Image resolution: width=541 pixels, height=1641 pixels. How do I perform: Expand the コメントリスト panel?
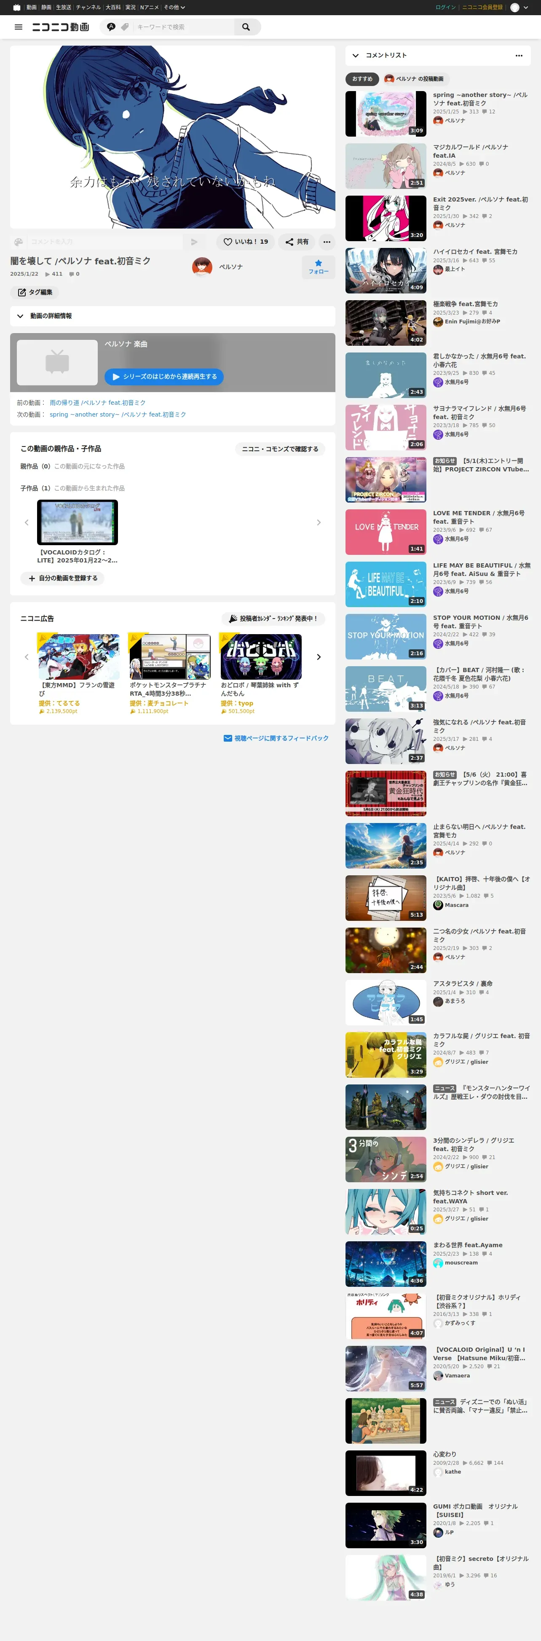pos(356,55)
